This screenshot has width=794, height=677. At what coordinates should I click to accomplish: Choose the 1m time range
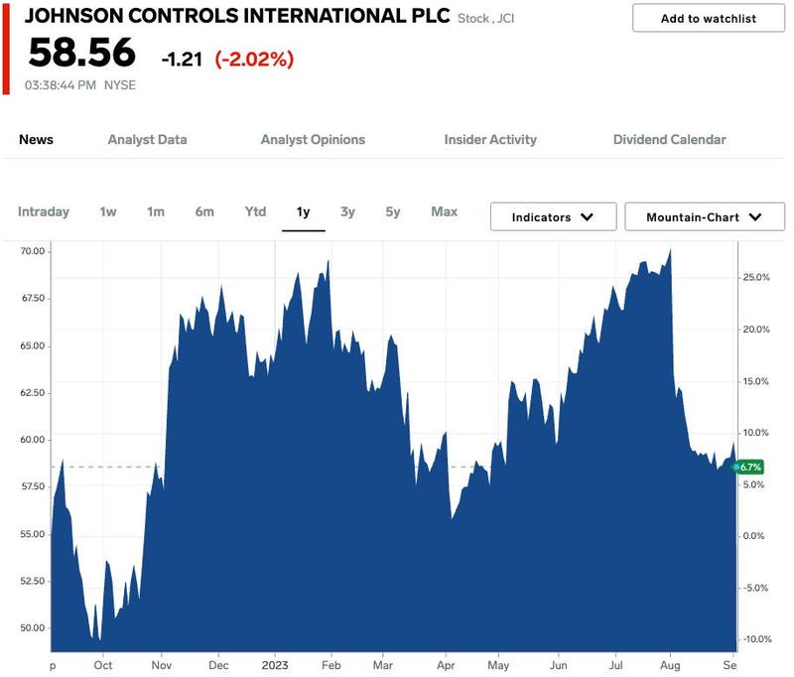[x=156, y=211]
